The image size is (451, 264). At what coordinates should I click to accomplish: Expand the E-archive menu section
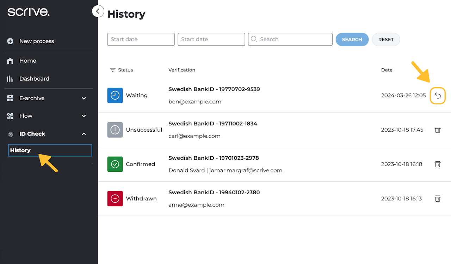click(x=84, y=98)
